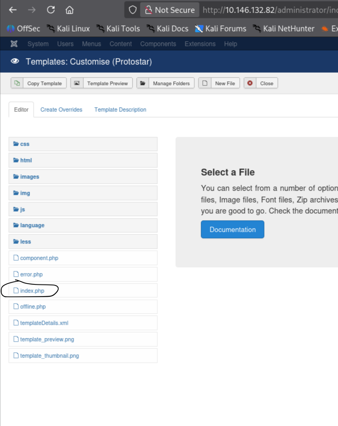The width and height of the screenshot is (338, 426).
Task: Click the Copy Template button
Action: [39, 83]
